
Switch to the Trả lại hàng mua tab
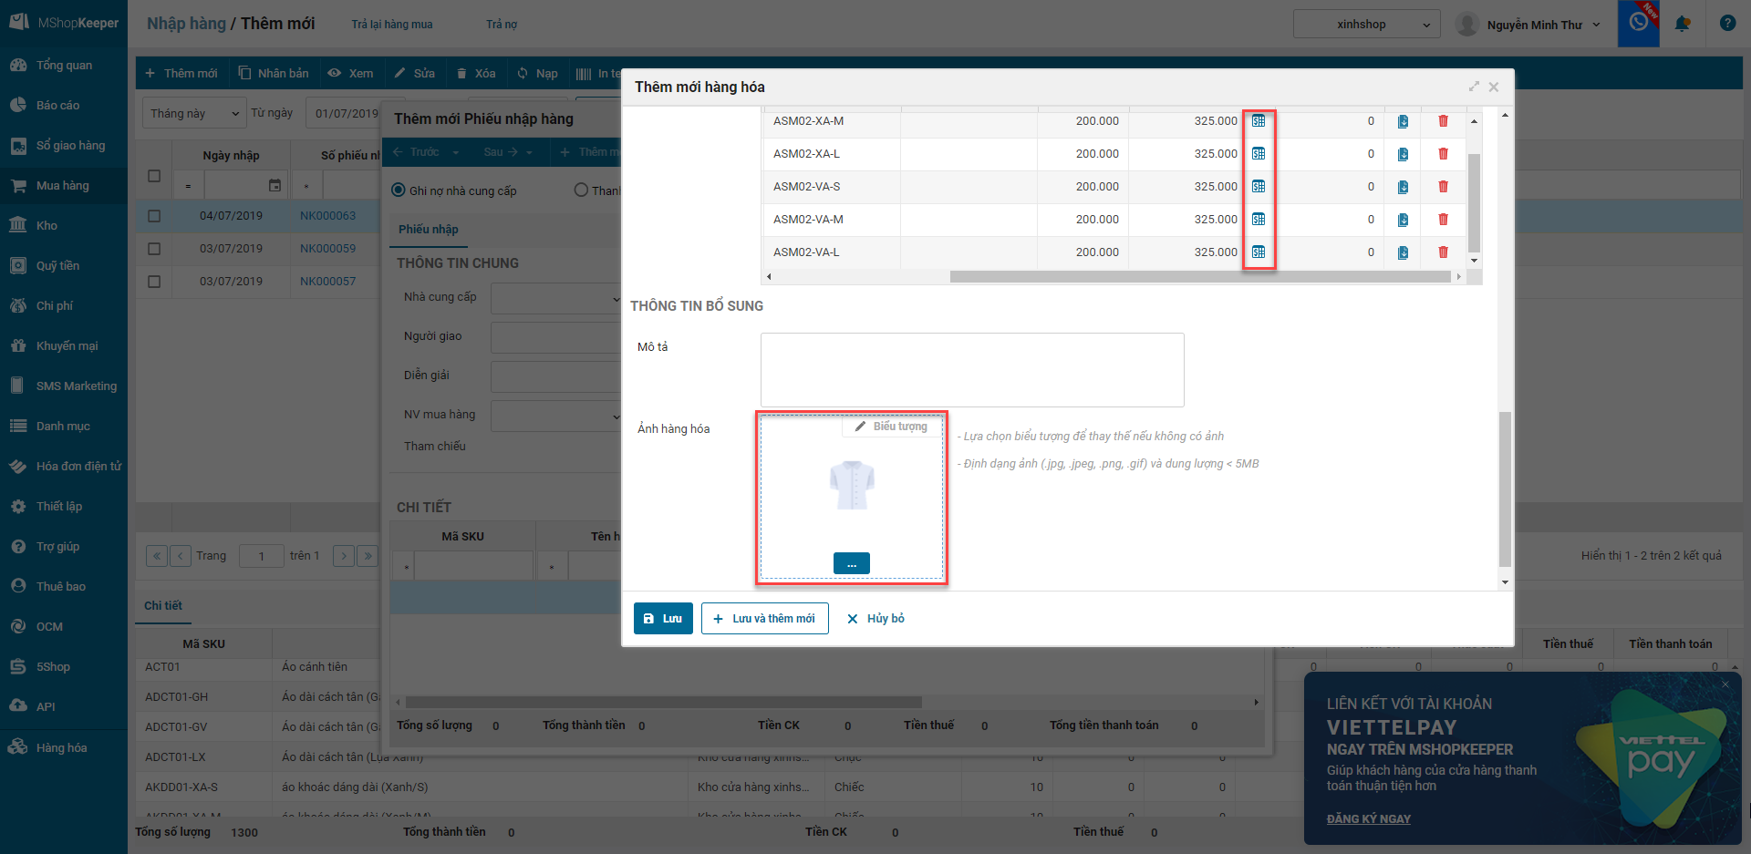(x=392, y=25)
